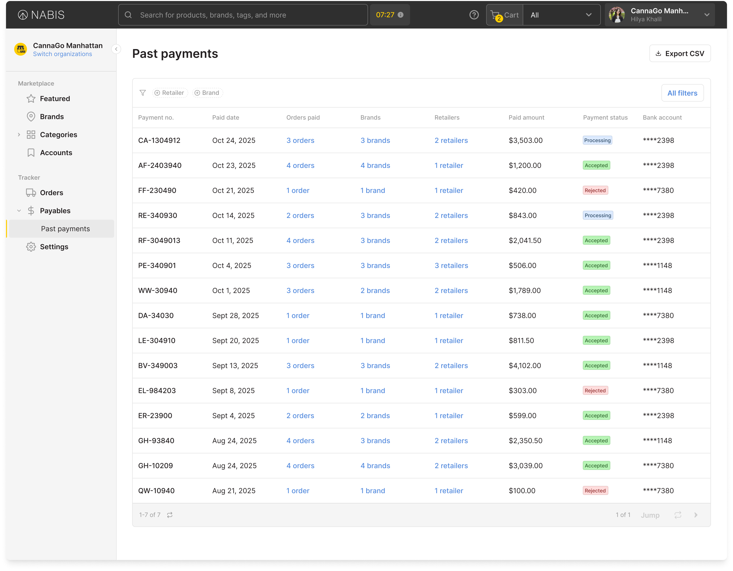Add the Brand filter chip
The width and height of the screenshot is (733, 571).
tap(208, 93)
